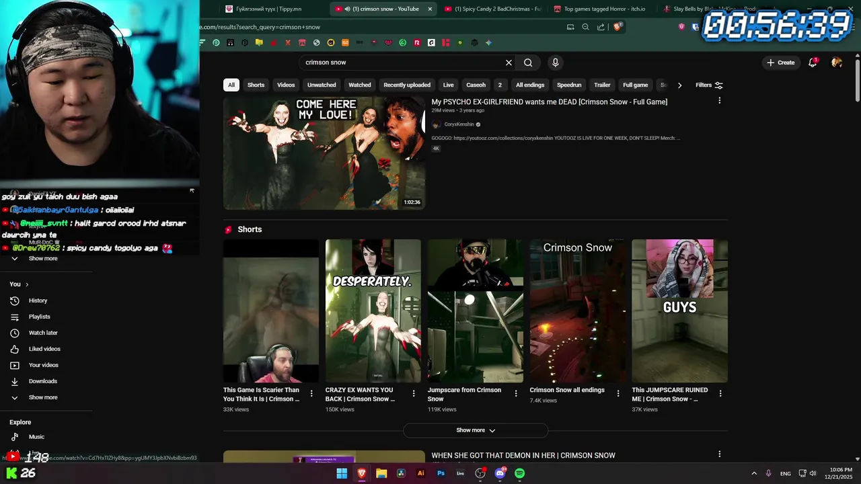The image size is (861, 484).
Task: Open Discord from the taskbar
Action: [x=500, y=473]
